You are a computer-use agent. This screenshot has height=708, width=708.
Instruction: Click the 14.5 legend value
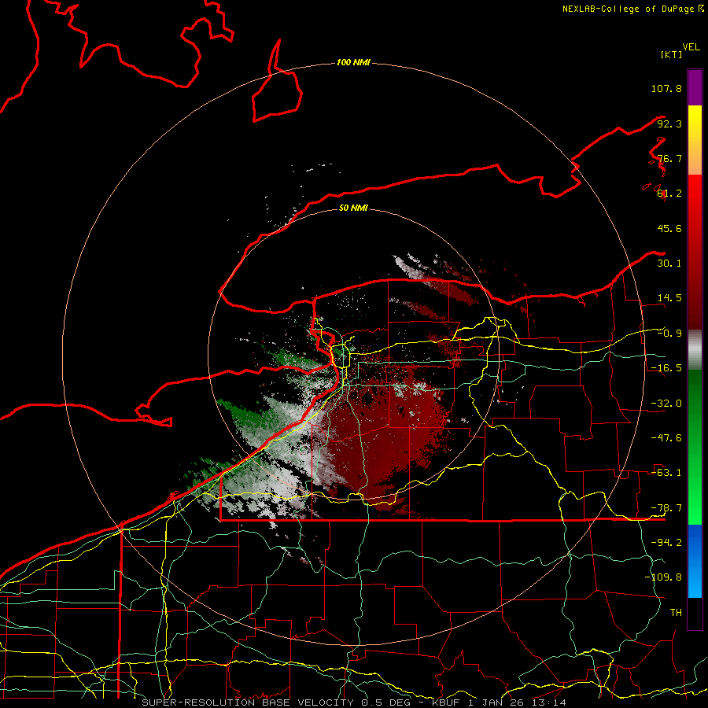point(669,298)
